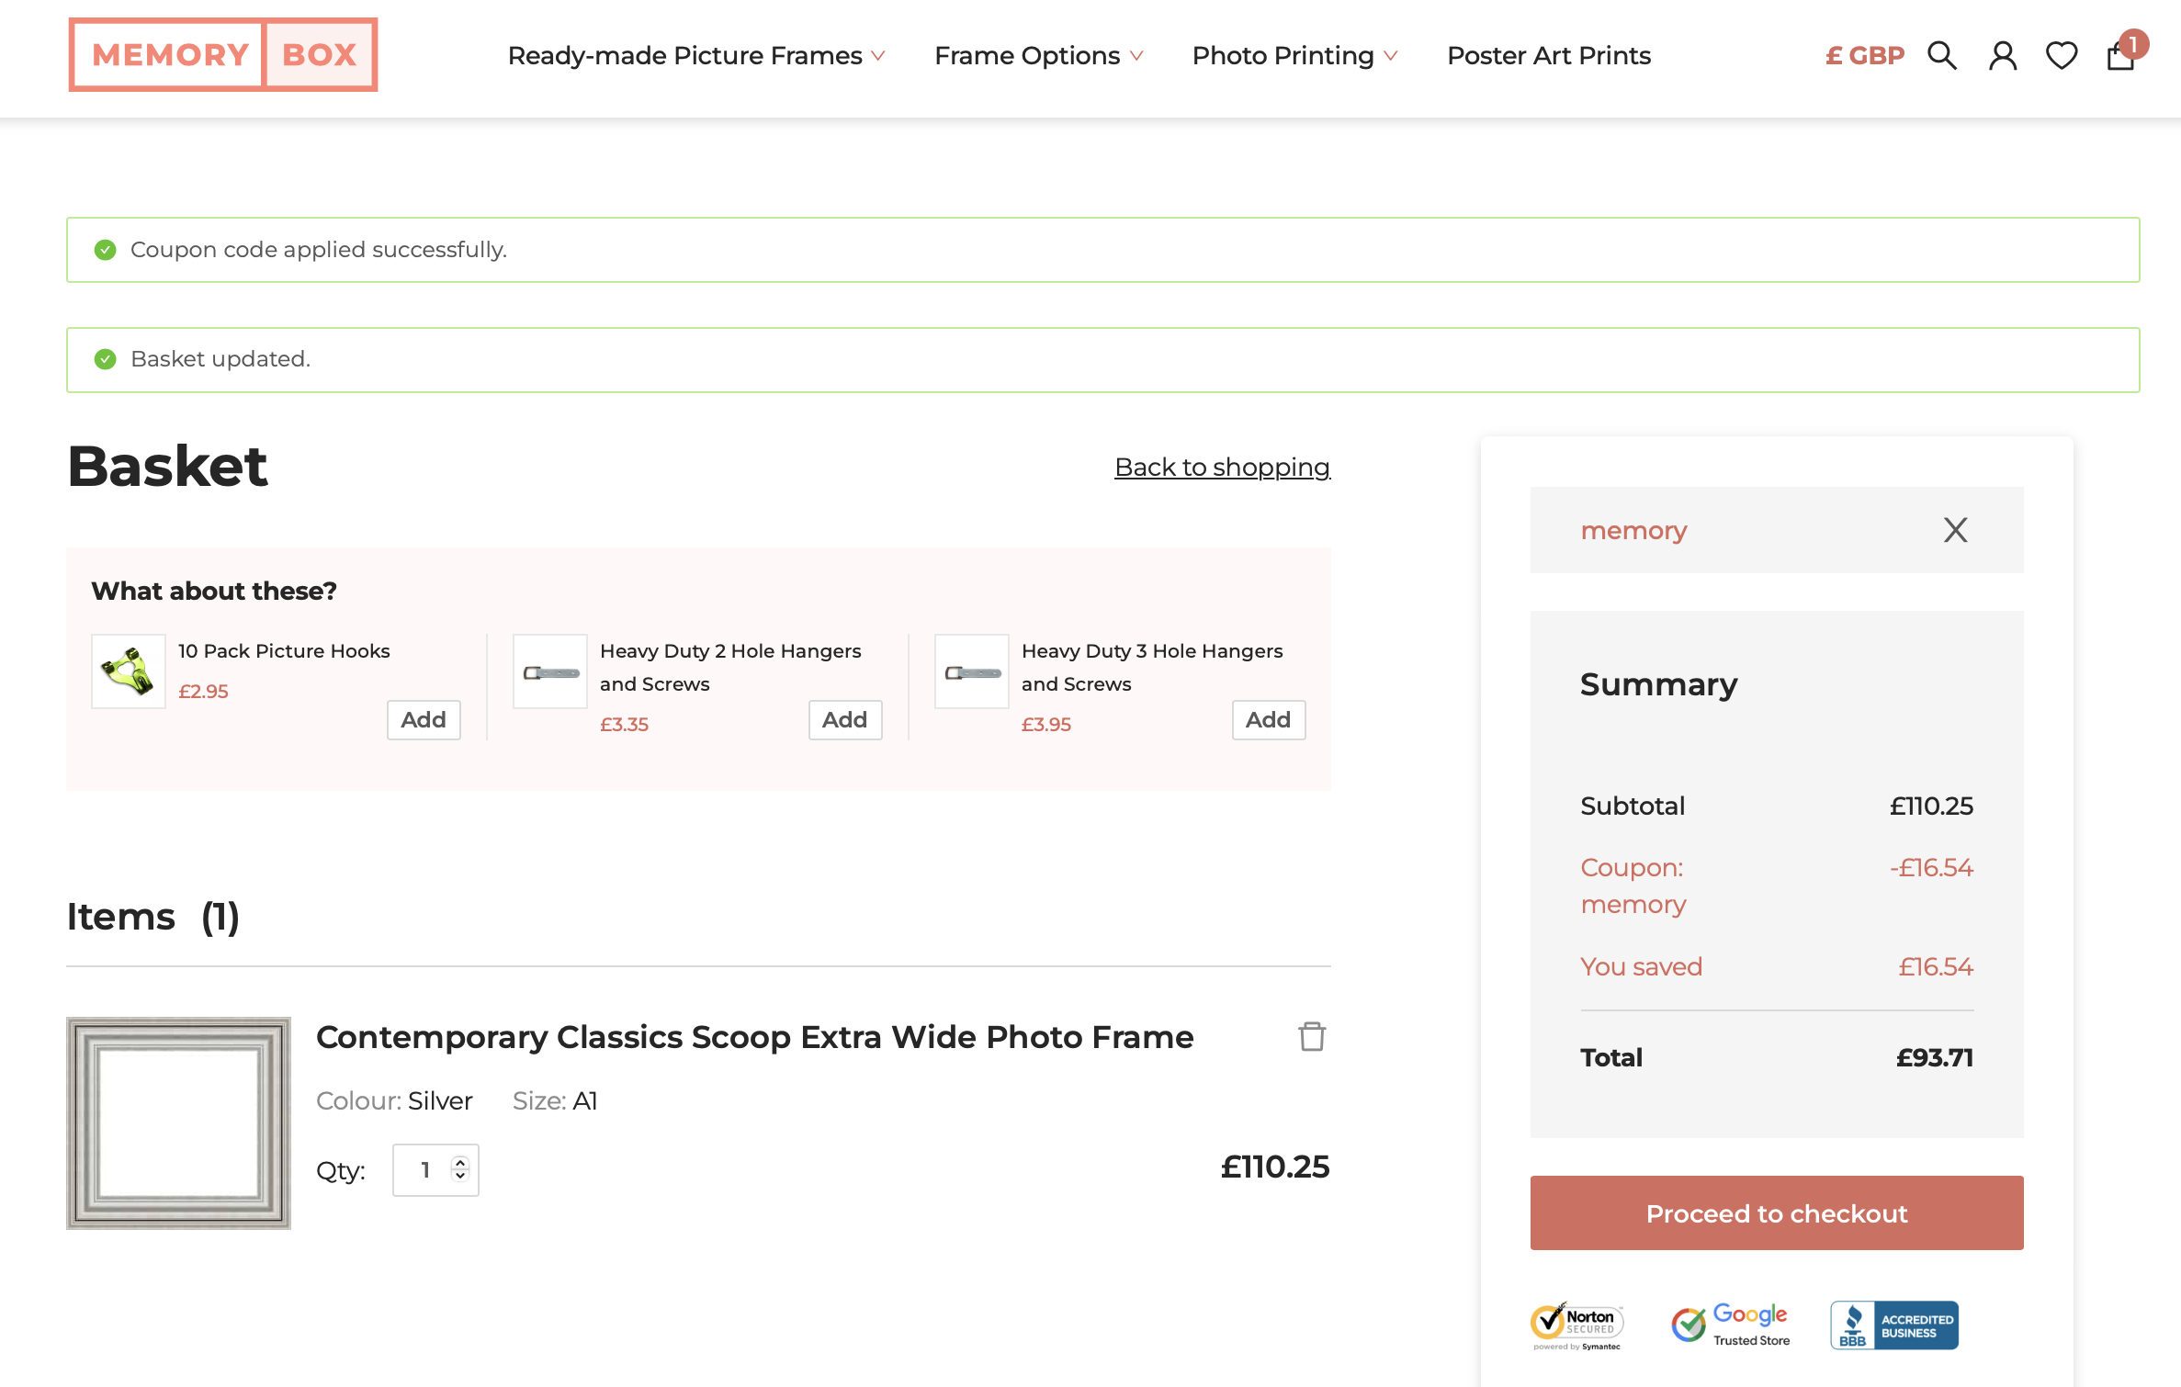
Task: Click the Norton Secured badge
Action: coord(1576,1325)
